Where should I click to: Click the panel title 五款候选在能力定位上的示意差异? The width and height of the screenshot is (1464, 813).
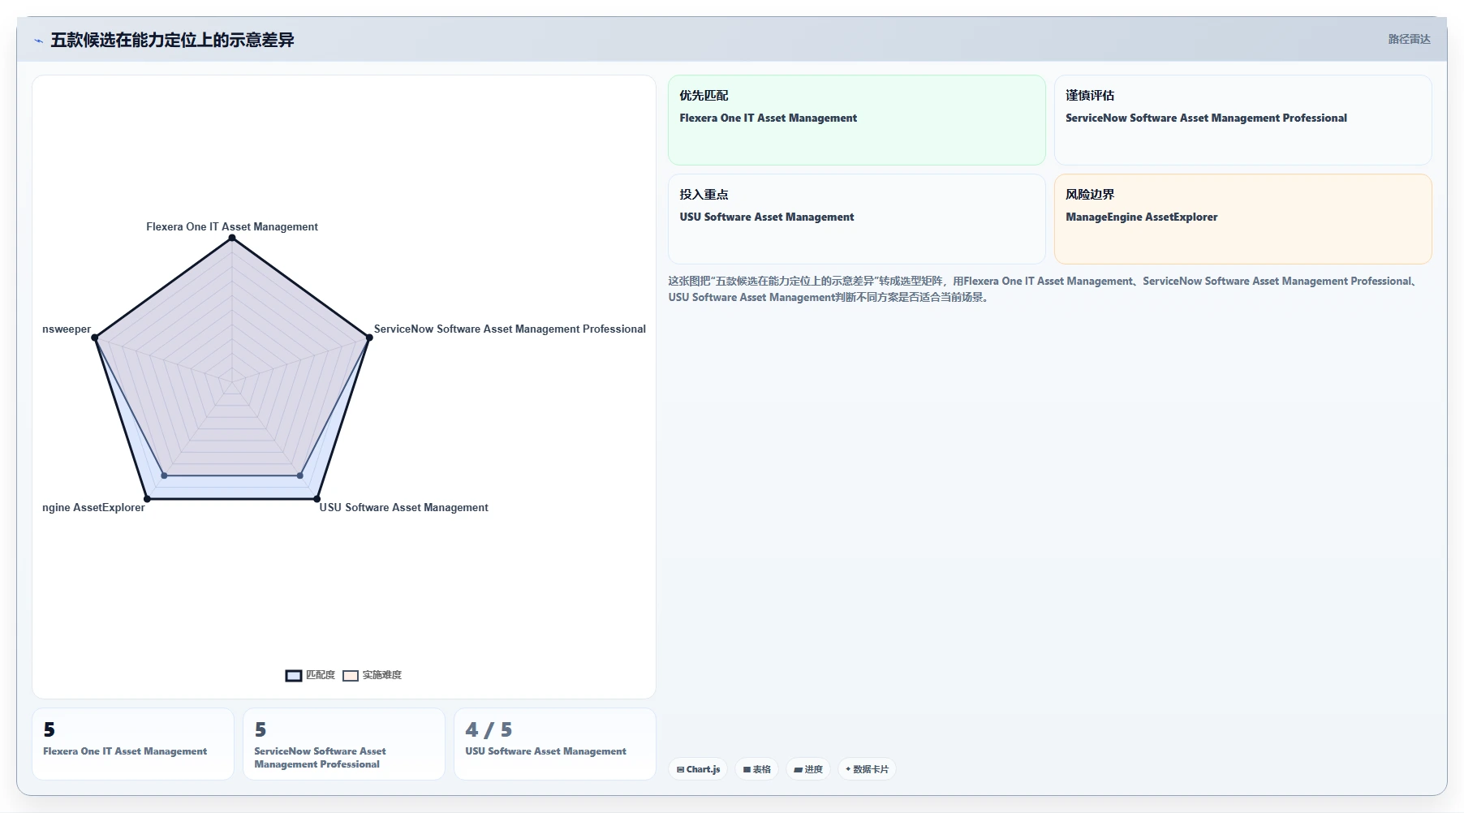click(x=172, y=40)
